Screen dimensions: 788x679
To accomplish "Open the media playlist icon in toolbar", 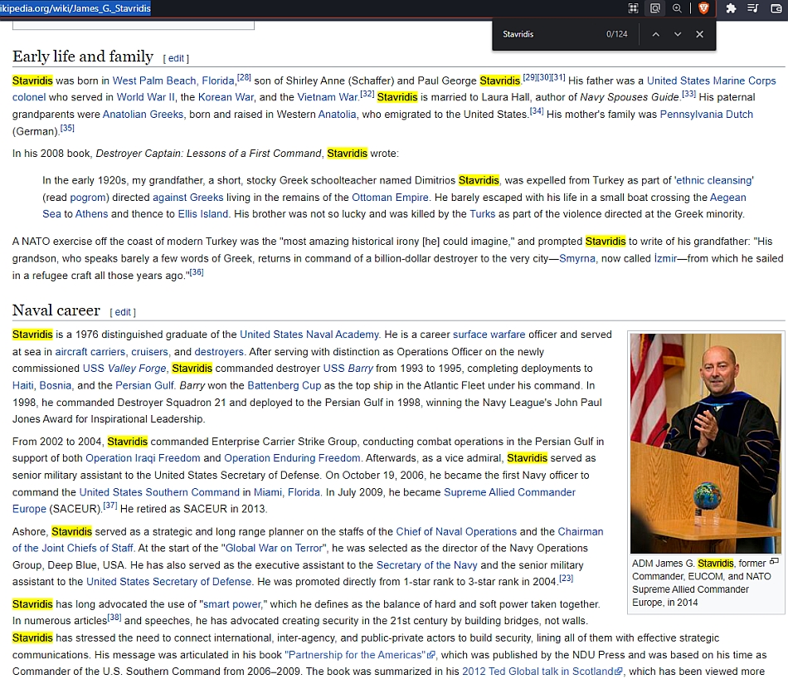I will [753, 8].
